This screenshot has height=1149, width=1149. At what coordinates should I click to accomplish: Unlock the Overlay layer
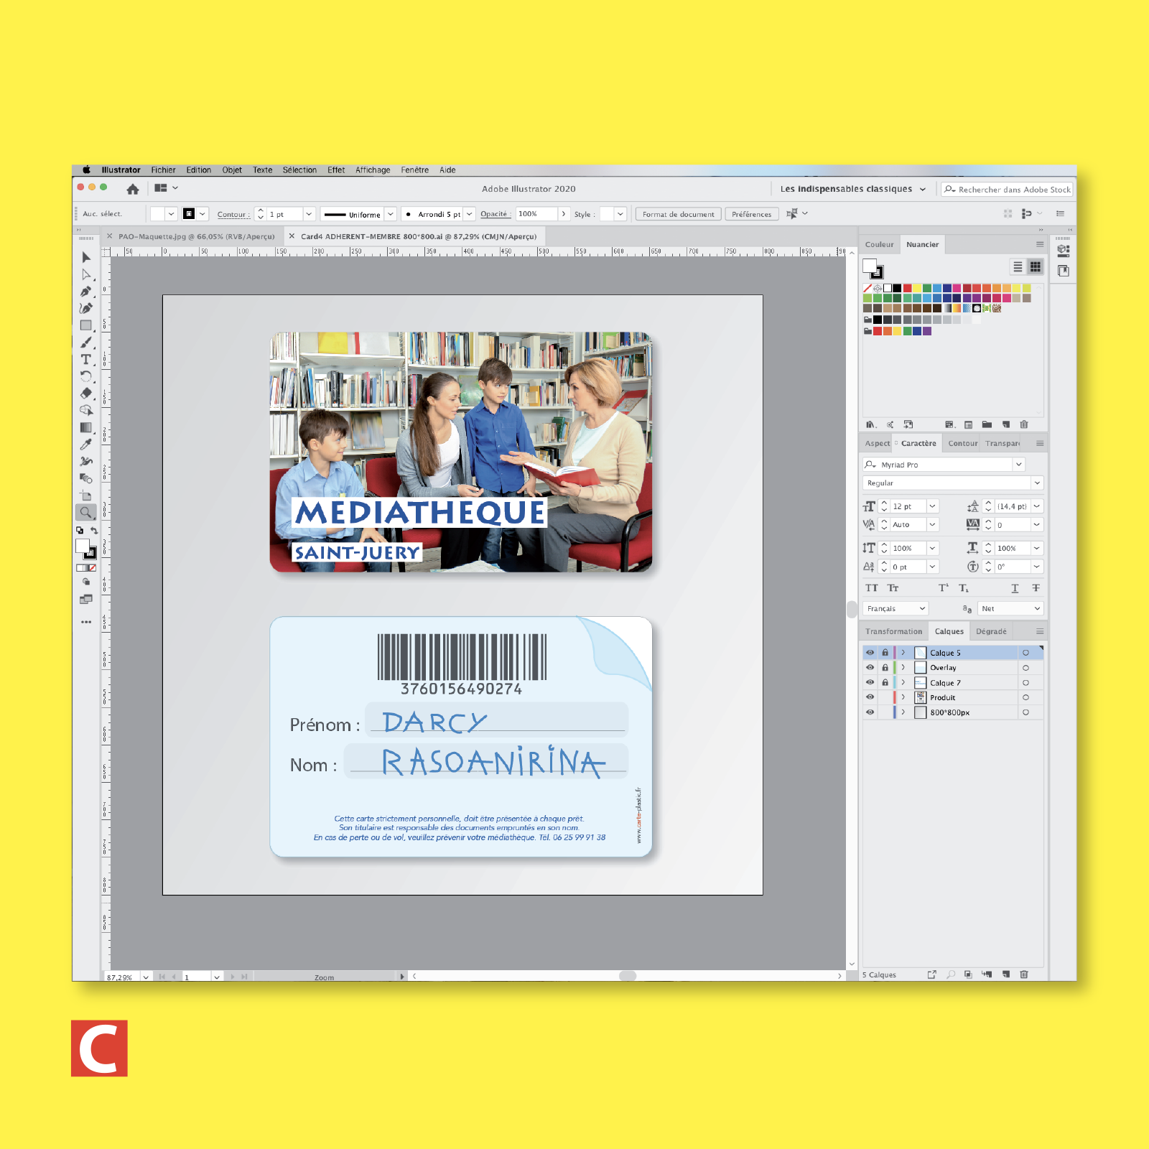[x=885, y=668]
